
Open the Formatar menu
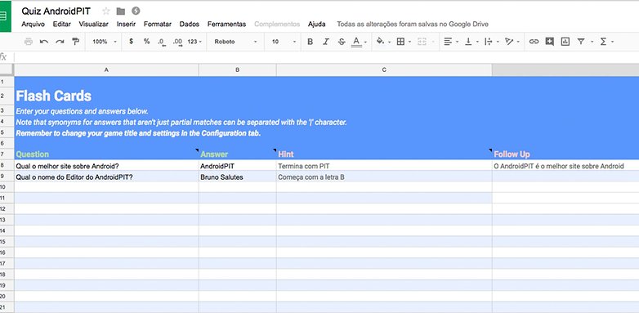click(x=158, y=24)
